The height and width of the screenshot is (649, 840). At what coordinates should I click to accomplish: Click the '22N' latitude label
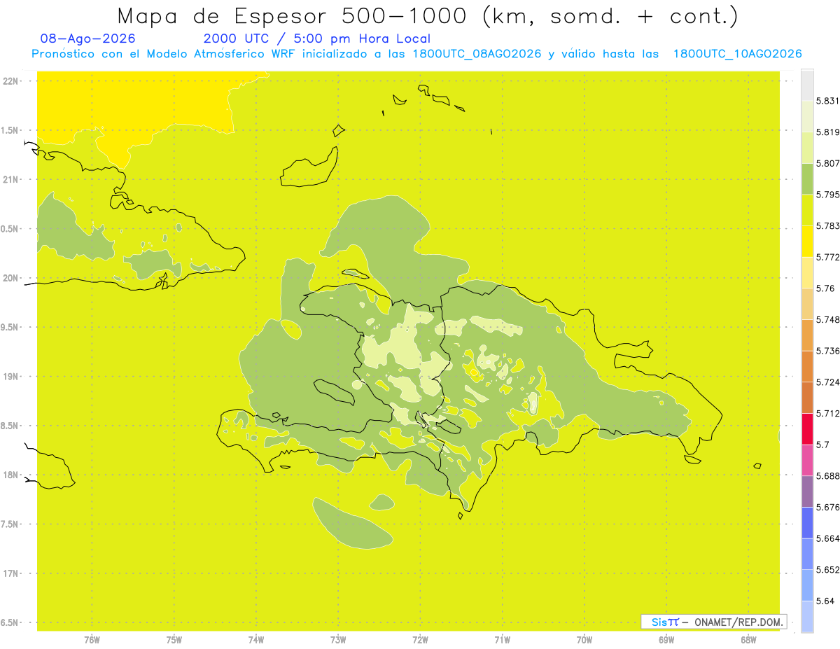(12, 81)
